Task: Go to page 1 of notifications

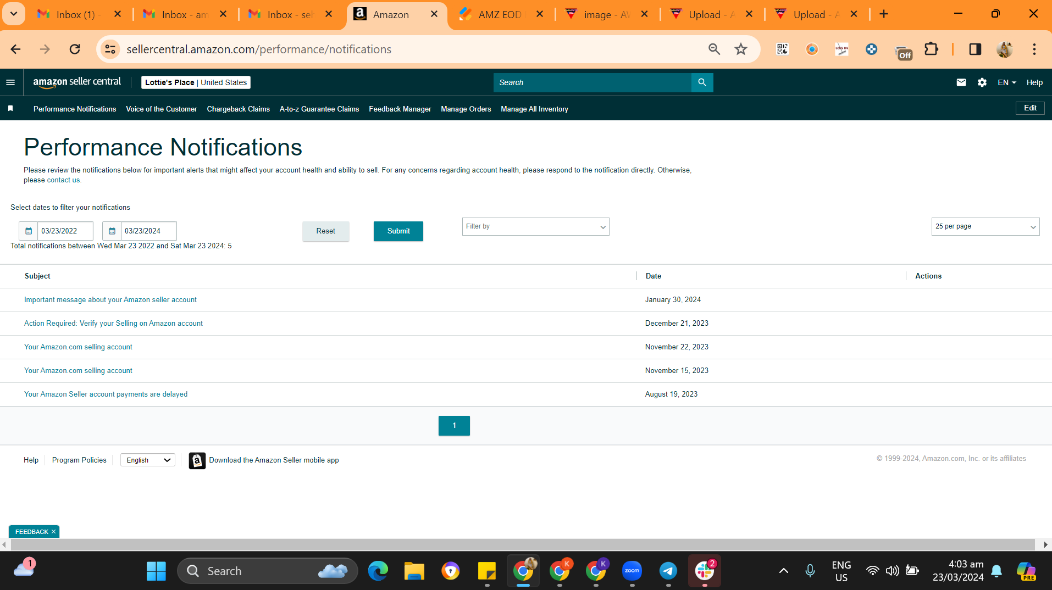Action: click(454, 426)
